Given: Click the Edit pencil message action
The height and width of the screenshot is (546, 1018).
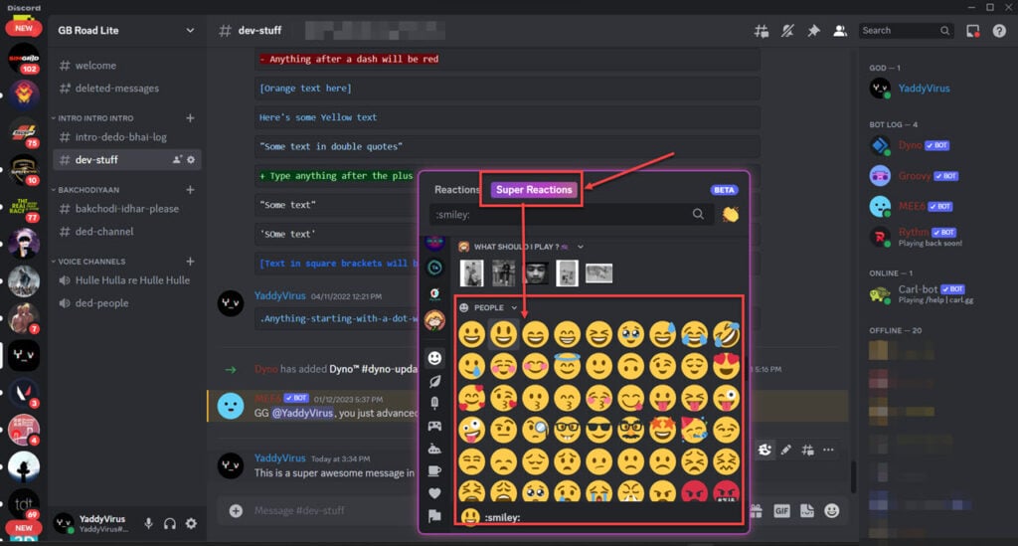Looking at the screenshot, I should 785,450.
